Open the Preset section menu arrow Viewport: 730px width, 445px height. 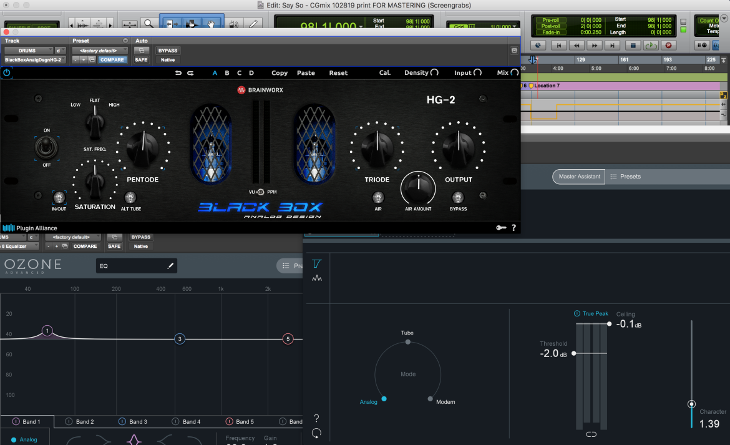[x=125, y=41]
